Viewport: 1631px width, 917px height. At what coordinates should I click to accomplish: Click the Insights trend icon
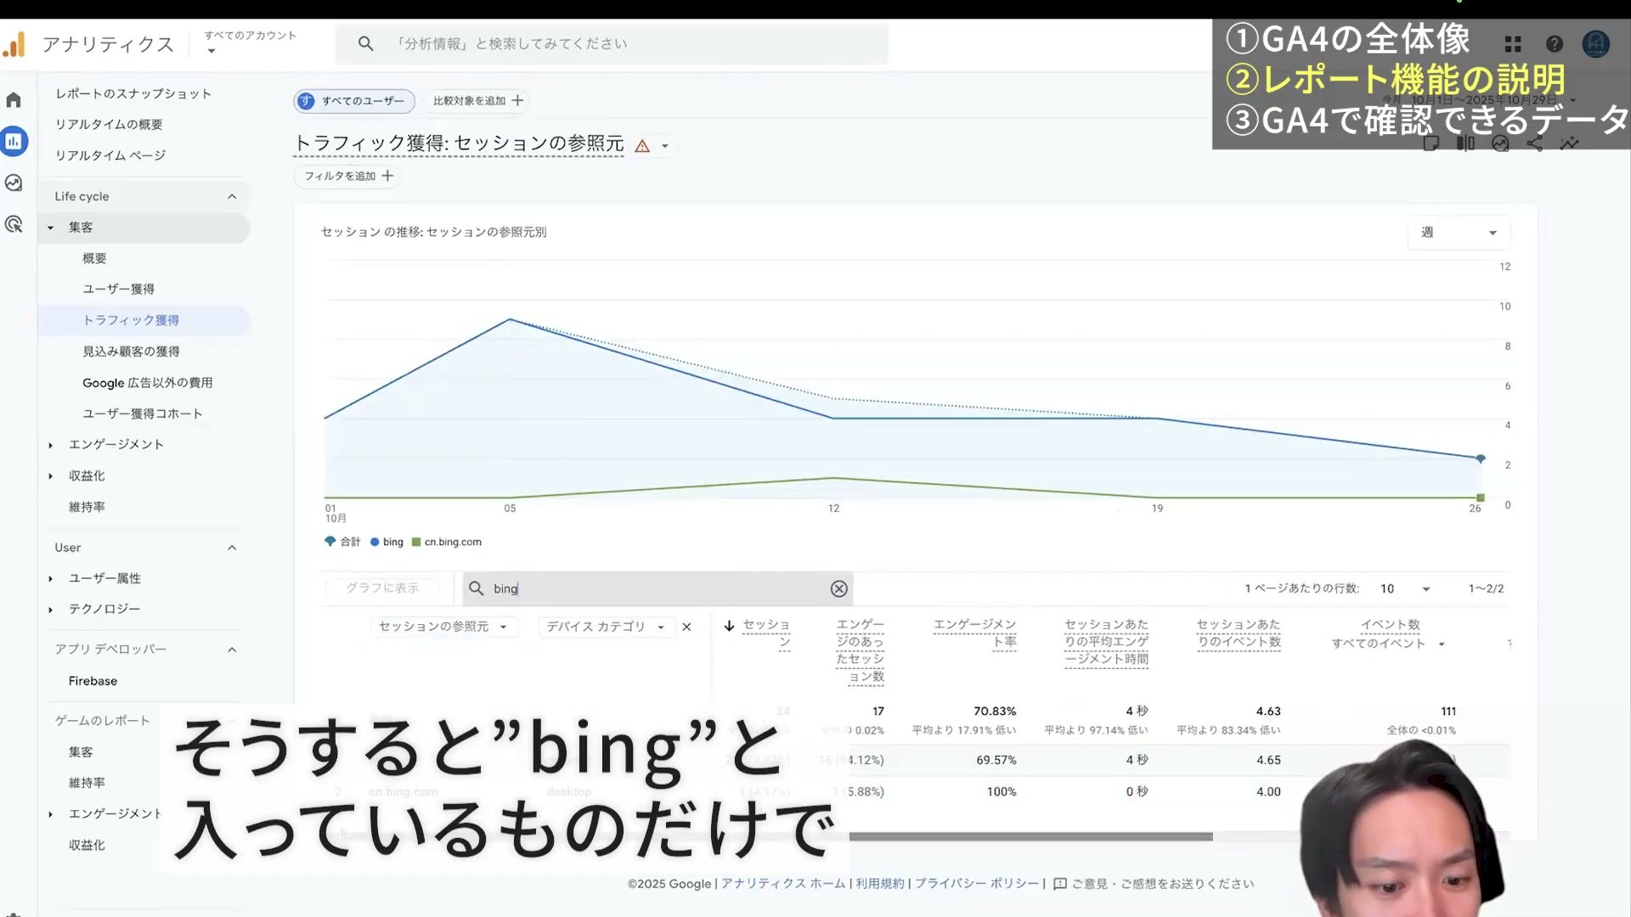coord(1569,143)
